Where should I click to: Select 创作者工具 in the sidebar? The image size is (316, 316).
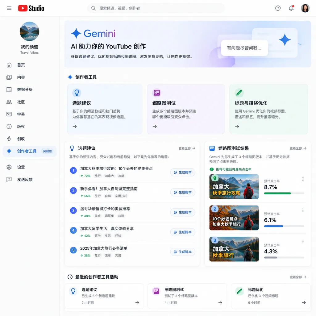click(x=29, y=151)
